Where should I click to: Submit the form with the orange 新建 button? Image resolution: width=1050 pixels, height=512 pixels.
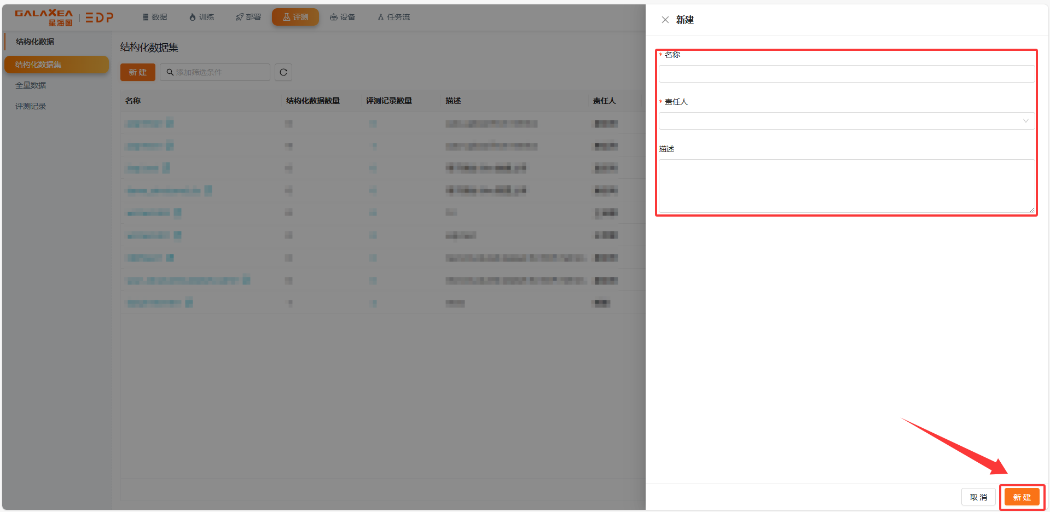[x=1022, y=497]
